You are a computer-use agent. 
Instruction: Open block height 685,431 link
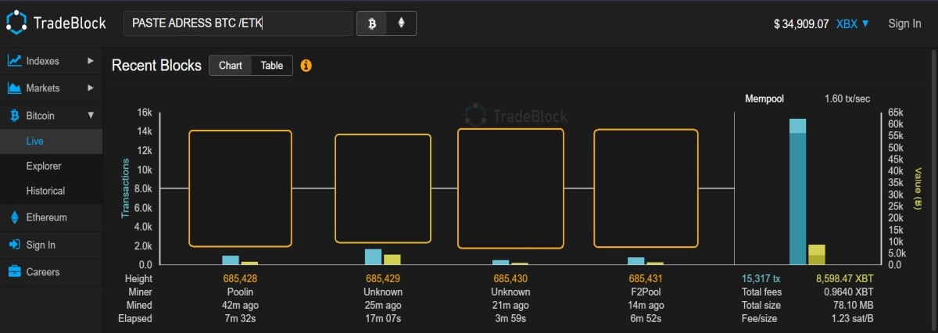click(x=646, y=279)
